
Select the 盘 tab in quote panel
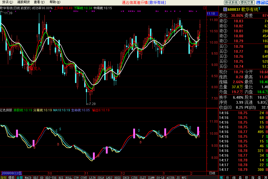pyautogui.click(x=240, y=177)
